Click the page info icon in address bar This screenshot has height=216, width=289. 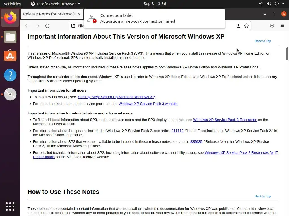73,26
